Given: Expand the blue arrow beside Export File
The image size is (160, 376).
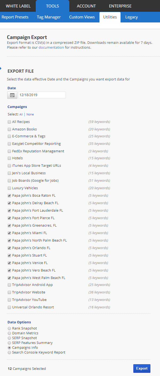Looking at the screenshot, I should [x=1, y=68].
